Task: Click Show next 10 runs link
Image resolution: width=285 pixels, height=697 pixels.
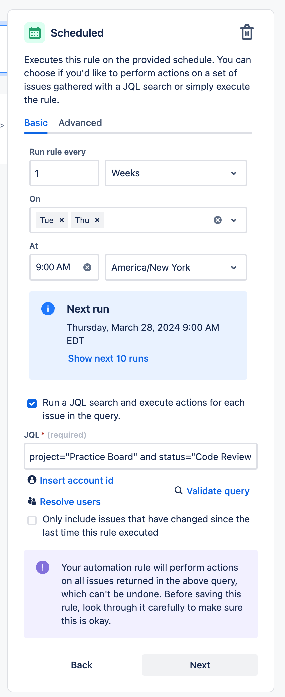Action: tap(108, 358)
